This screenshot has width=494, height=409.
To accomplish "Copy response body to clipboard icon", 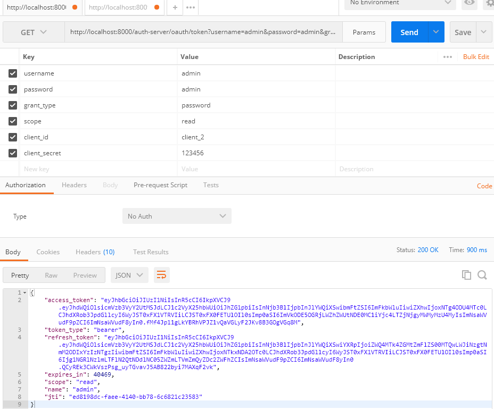I will click(466, 275).
